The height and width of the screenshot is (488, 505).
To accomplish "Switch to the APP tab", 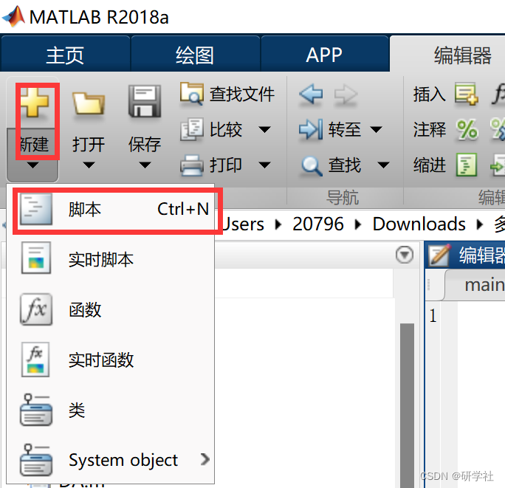I will pos(325,54).
